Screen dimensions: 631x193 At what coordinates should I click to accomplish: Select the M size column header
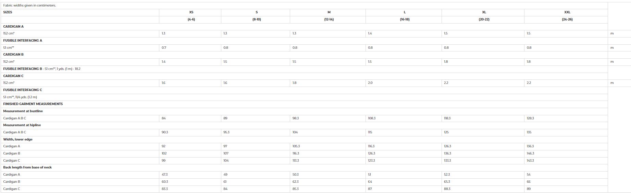click(x=329, y=12)
